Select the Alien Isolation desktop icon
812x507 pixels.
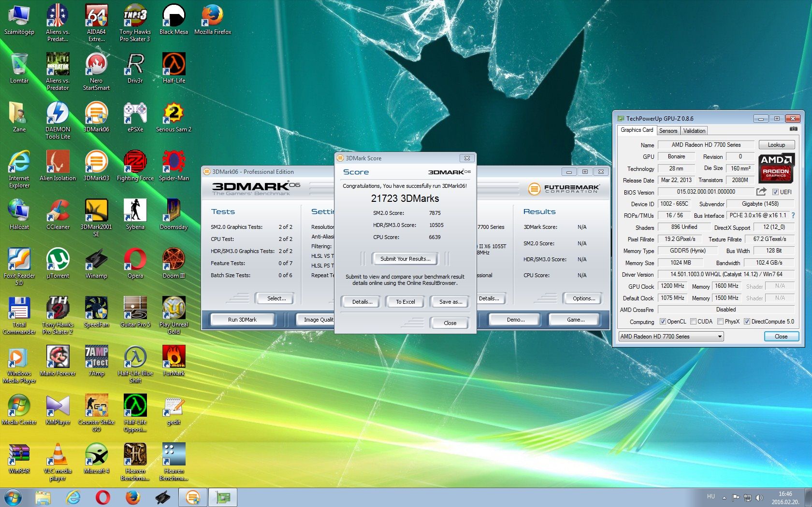pos(58,166)
